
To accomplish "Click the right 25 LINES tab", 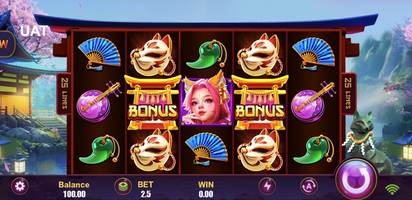I will (x=349, y=93).
